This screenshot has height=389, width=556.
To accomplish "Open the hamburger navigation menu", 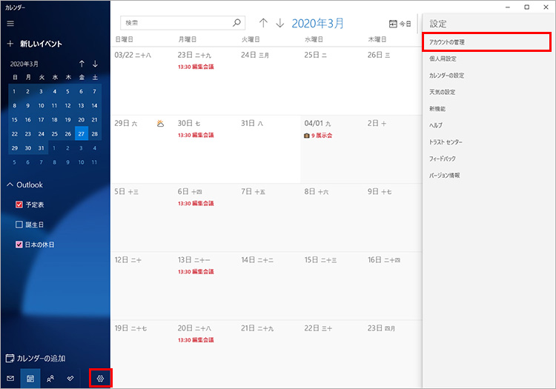I will coord(10,23).
